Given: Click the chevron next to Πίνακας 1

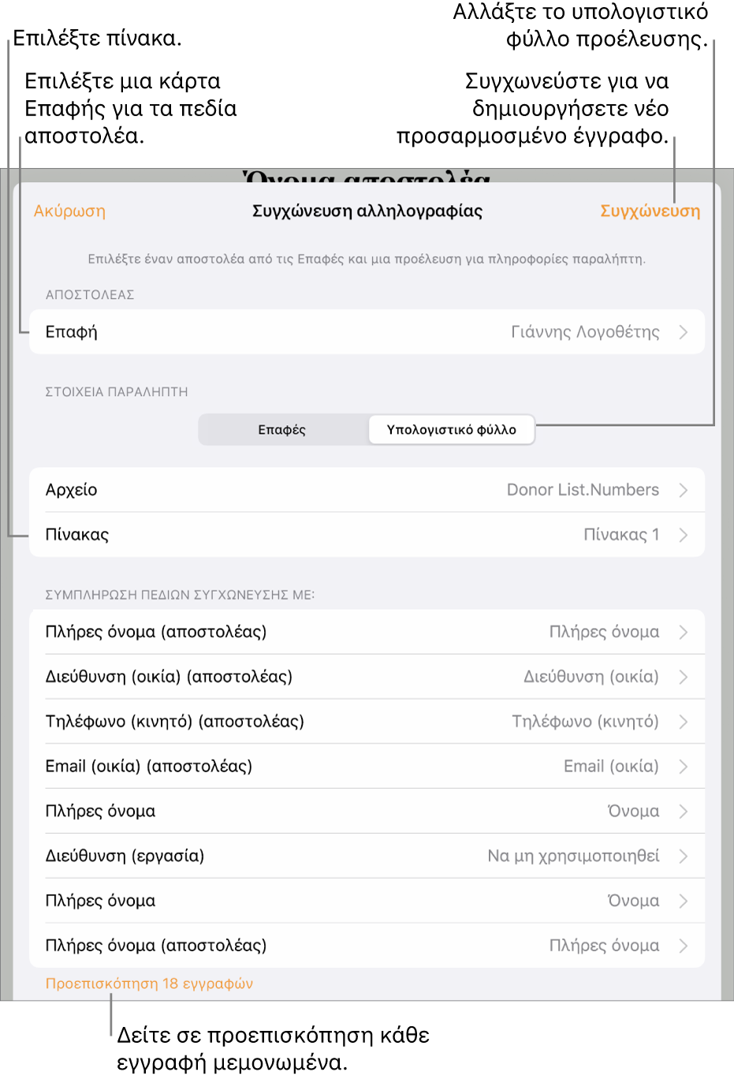Looking at the screenshot, I should [x=683, y=535].
